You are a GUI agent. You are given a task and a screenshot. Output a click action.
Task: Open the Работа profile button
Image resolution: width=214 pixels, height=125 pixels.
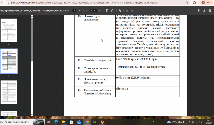tap(207, 2)
